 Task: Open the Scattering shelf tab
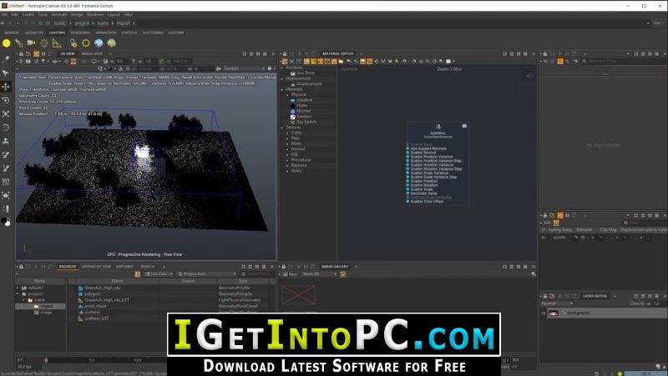click(153, 33)
